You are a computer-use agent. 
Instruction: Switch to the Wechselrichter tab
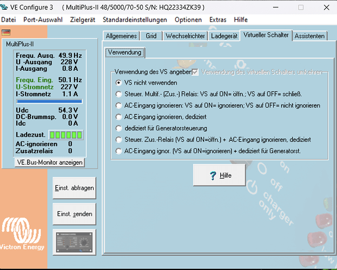point(185,36)
